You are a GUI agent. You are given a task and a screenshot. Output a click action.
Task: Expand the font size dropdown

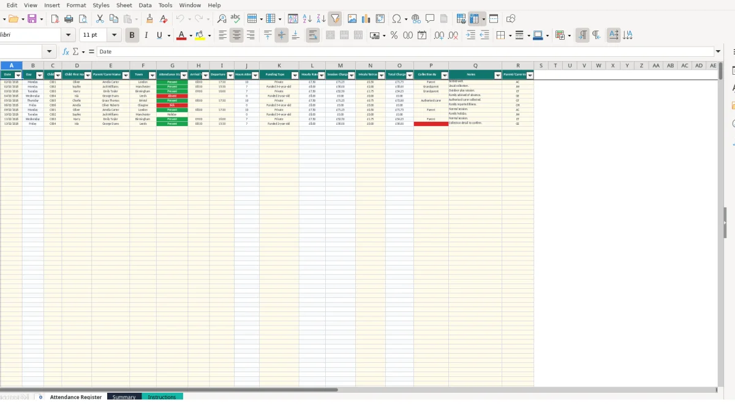coord(114,35)
